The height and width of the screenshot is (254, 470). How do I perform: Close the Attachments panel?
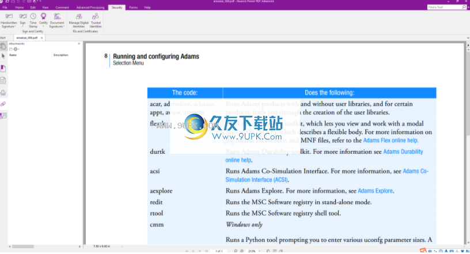[x=79, y=44]
